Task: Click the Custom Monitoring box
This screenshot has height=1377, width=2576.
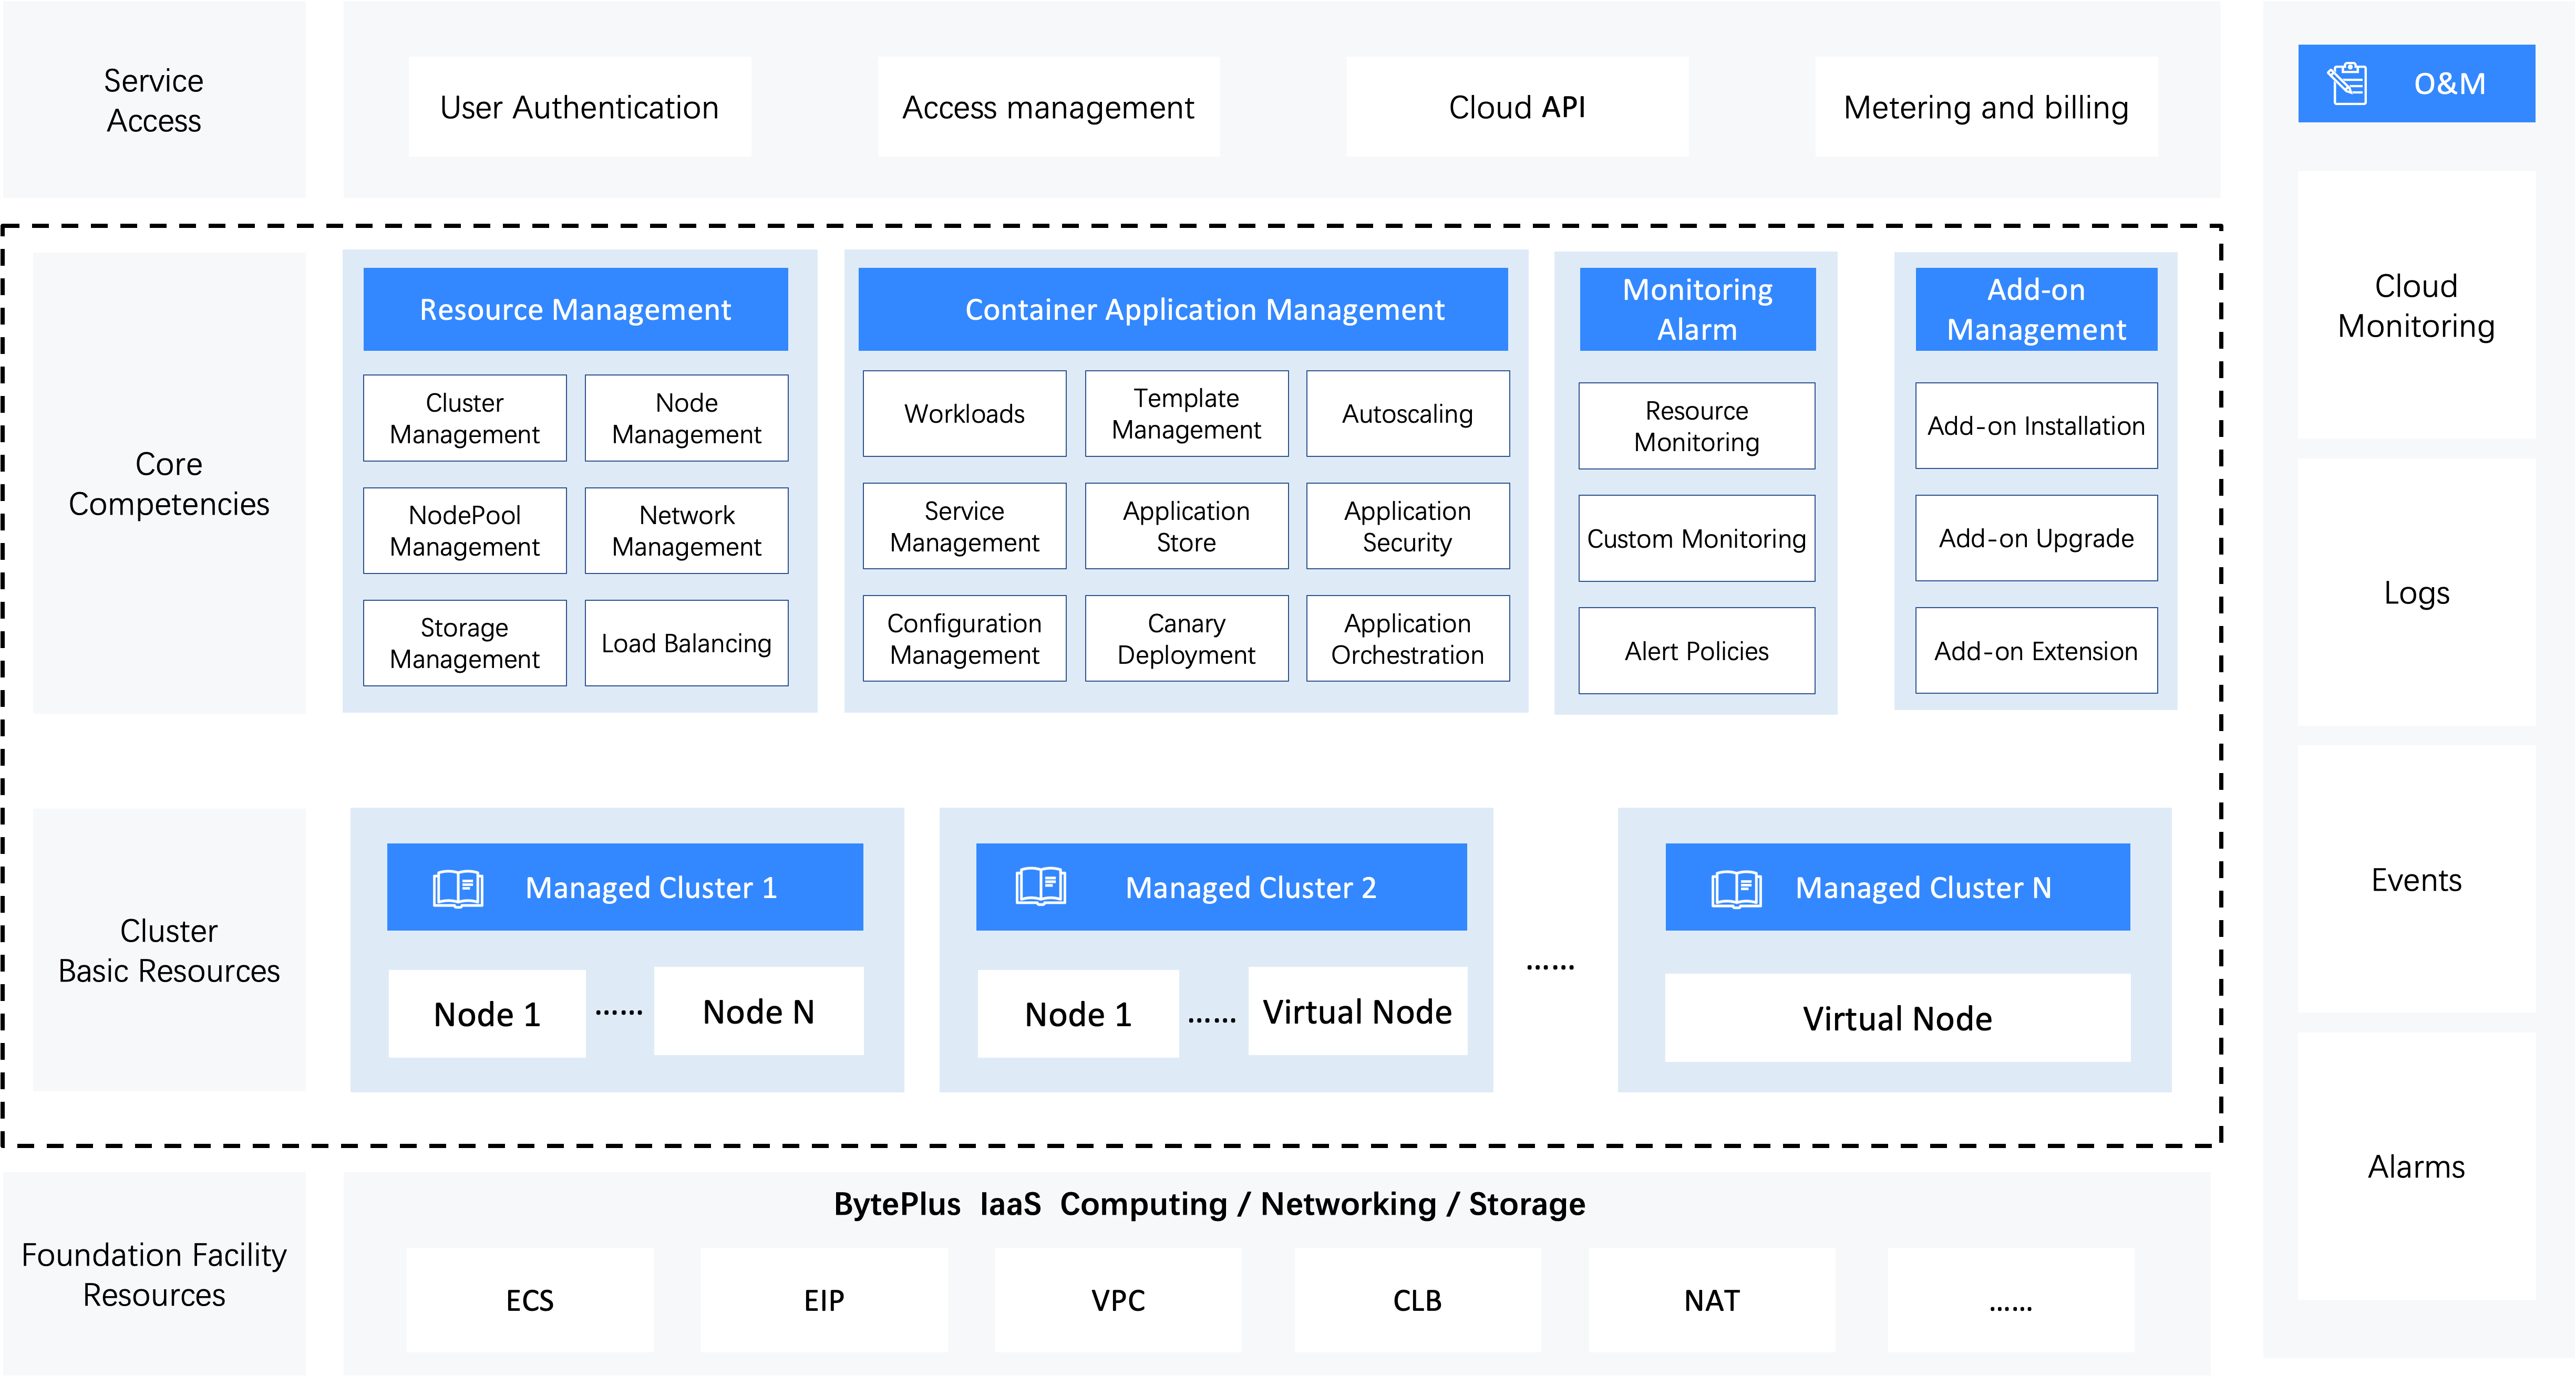Action: click(1697, 539)
